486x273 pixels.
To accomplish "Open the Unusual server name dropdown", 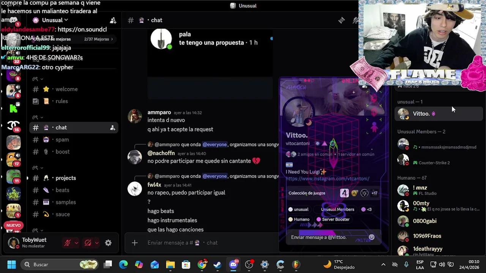I will (55, 20).
